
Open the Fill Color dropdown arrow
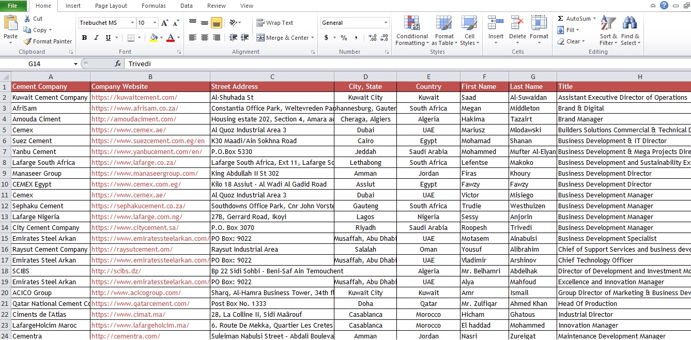(x=161, y=38)
